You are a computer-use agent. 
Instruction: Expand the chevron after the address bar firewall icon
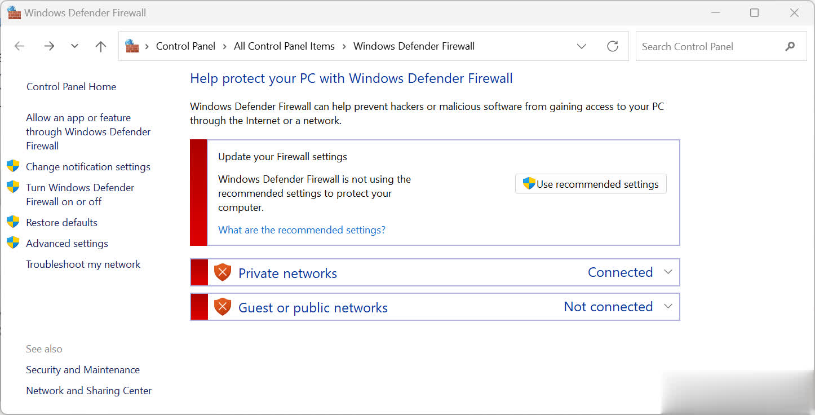148,46
